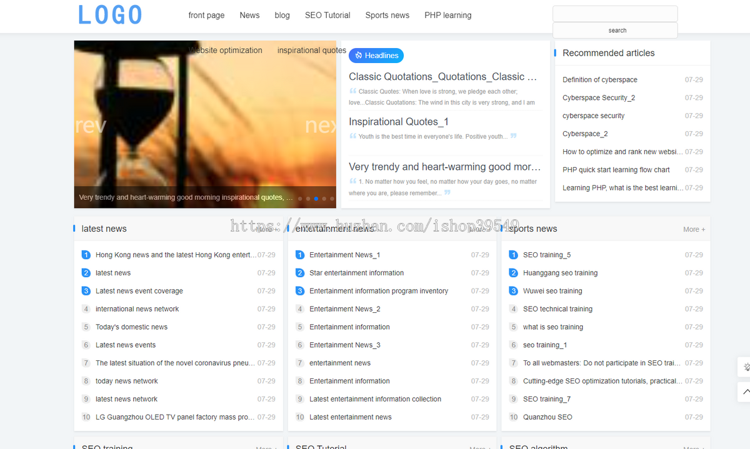Open the PHP learning nav item
The width and height of the screenshot is (750, 449).
tap(448, 15)
